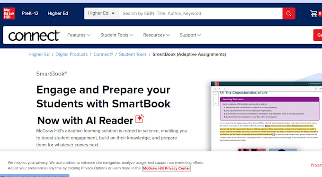Click the AI Reader sparkle icon
The width and height of the screenshot is (322, 177).
140,119
